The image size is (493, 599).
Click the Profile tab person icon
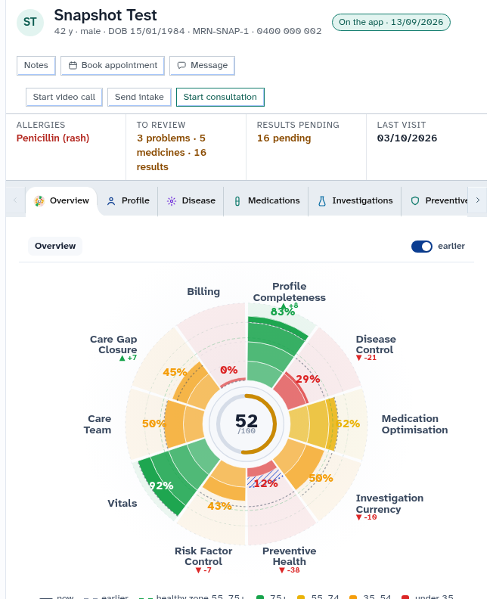click(x=111, y=201)
